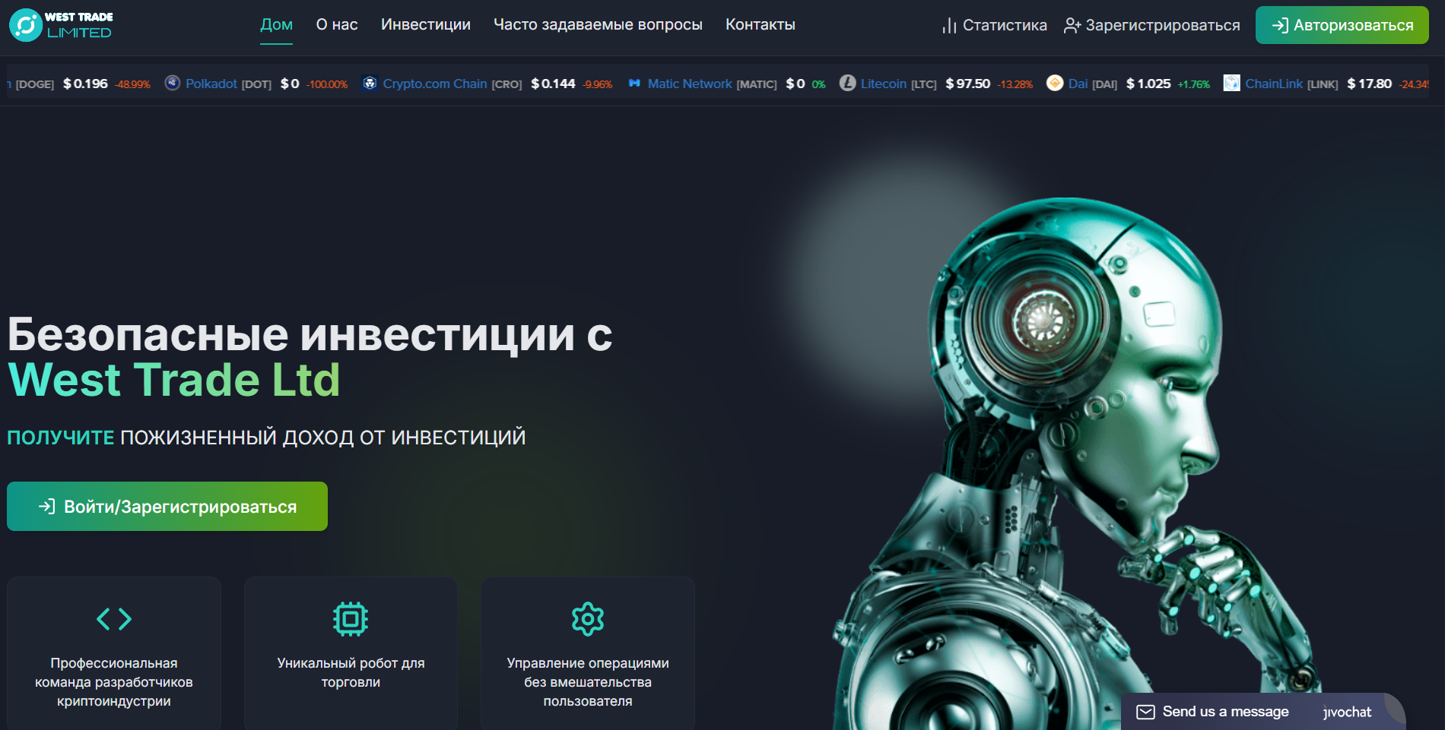Click the Dai coin icon in the ticker
Screen dimensions: 1445x730
1055,84
